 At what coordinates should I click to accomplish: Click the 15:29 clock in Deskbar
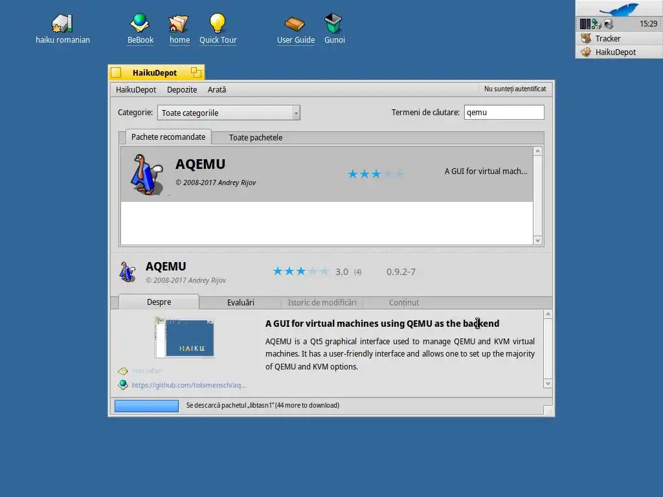(648, 24)
